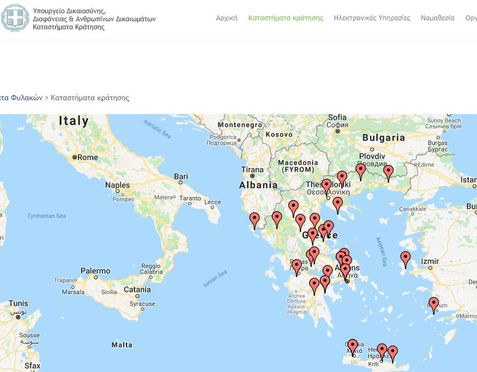Click the Reggio Calabria label
This screenshot has height=372, width=477.
coord(151,269)
